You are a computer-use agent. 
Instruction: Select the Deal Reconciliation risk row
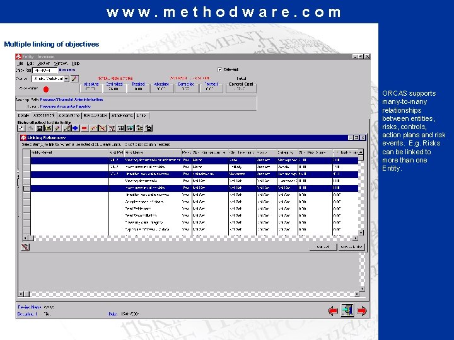pos(194,216)
